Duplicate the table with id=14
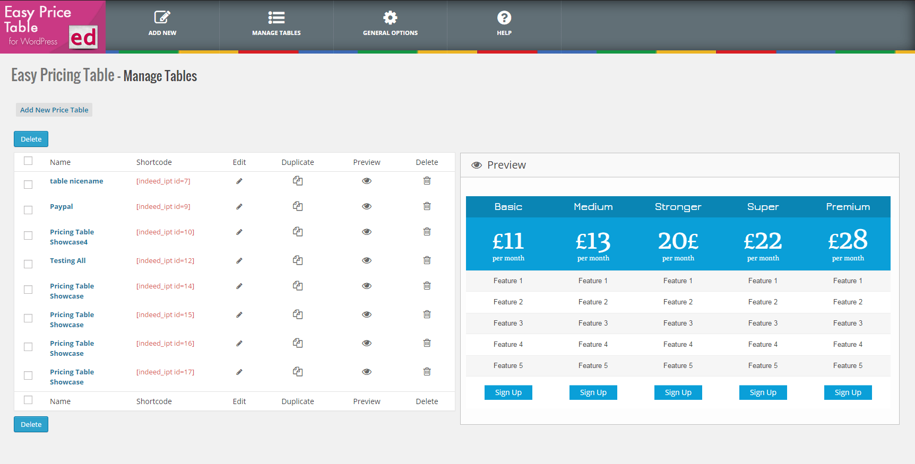Image resolution: width=915 pixels, height=464 pixels. pyautogui.click(x=298, y=286)
